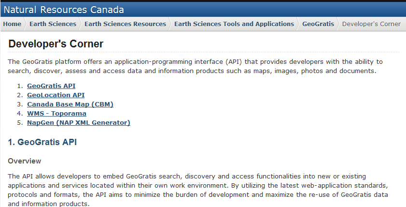Open the GeoLocation API link
Image resolution: width=406 pixels, height=207 pixels.
pos(56,95)
